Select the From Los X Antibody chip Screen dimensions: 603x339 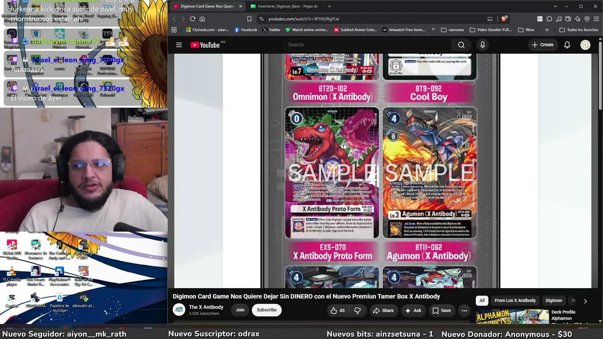[x=515, y=300]
